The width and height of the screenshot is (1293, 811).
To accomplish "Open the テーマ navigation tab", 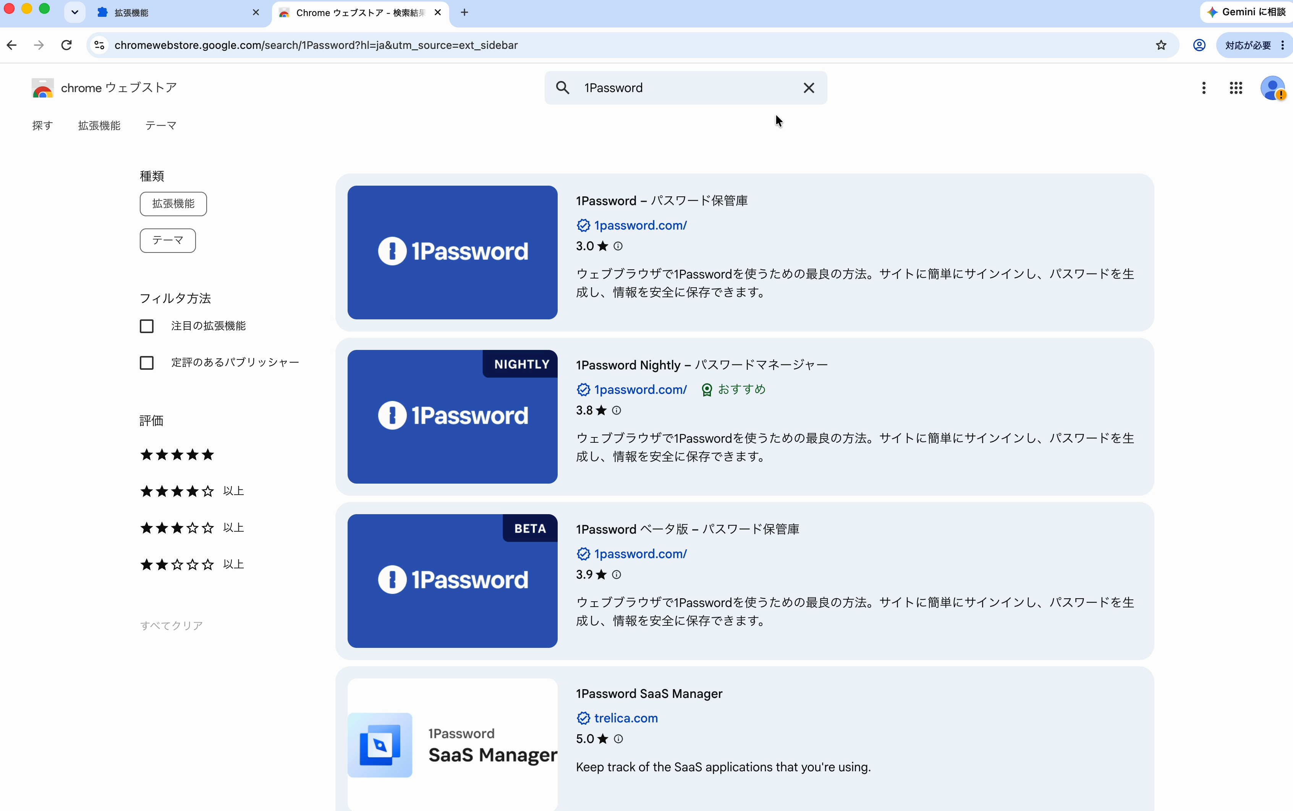I will tap(161, 126).
